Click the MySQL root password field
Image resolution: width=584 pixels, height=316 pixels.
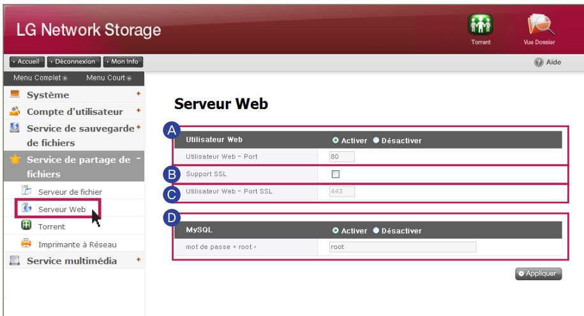click(x=403, y=247)
